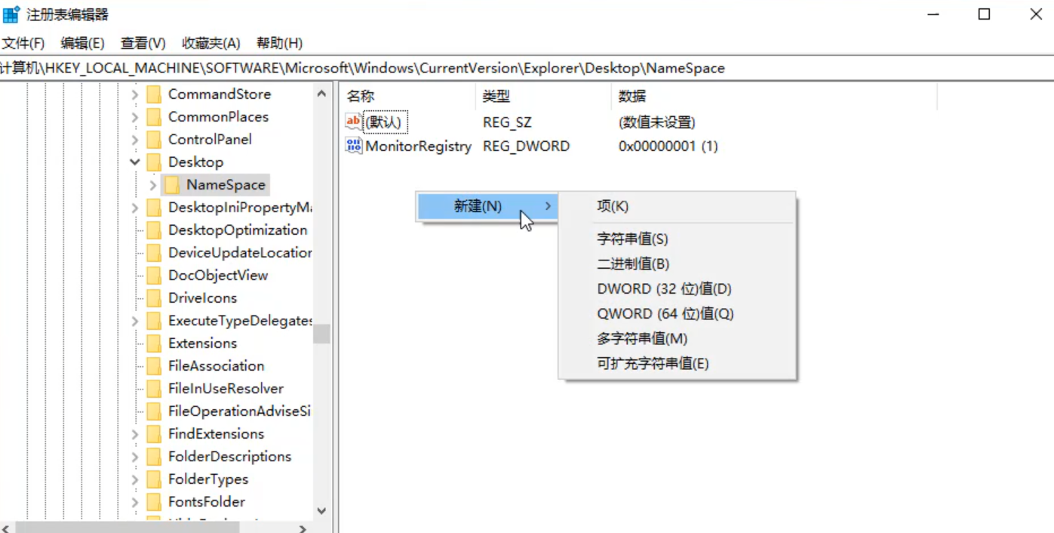The image size is (1054, 533).
Task: Choose DWORD (32 位)值(D) from submenu
Action: tap(664, 288)
